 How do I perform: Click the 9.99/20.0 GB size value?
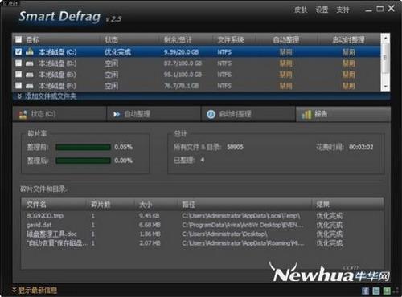[181, 52]
